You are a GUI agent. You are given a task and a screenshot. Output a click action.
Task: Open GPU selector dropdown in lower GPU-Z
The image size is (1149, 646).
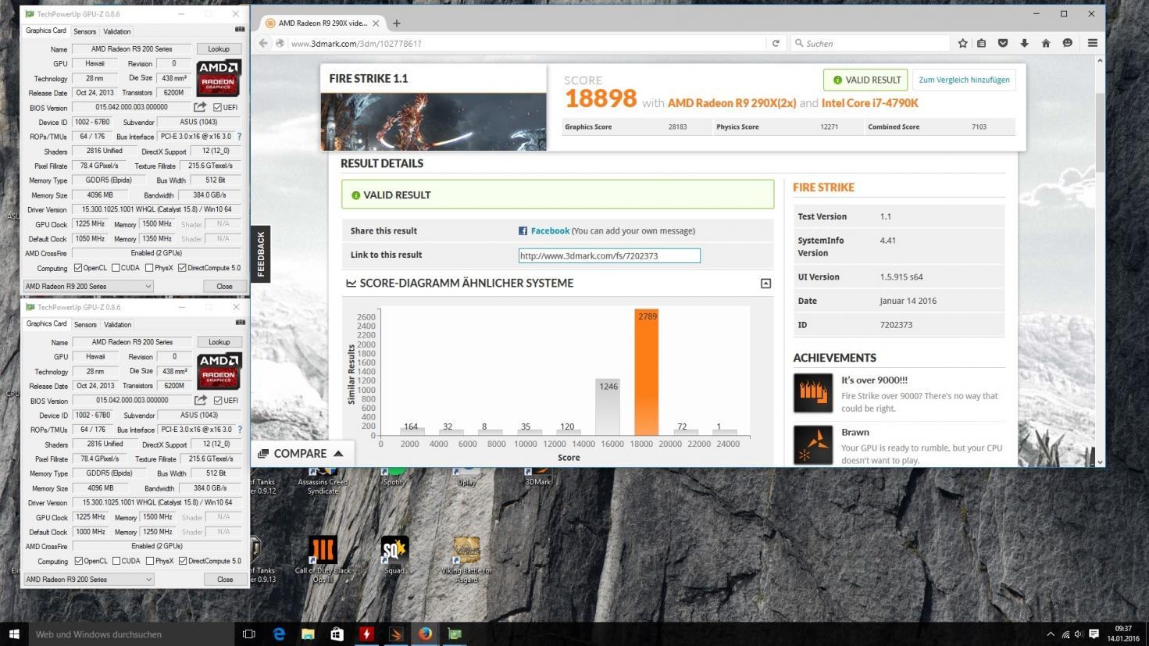pos(88,580)
